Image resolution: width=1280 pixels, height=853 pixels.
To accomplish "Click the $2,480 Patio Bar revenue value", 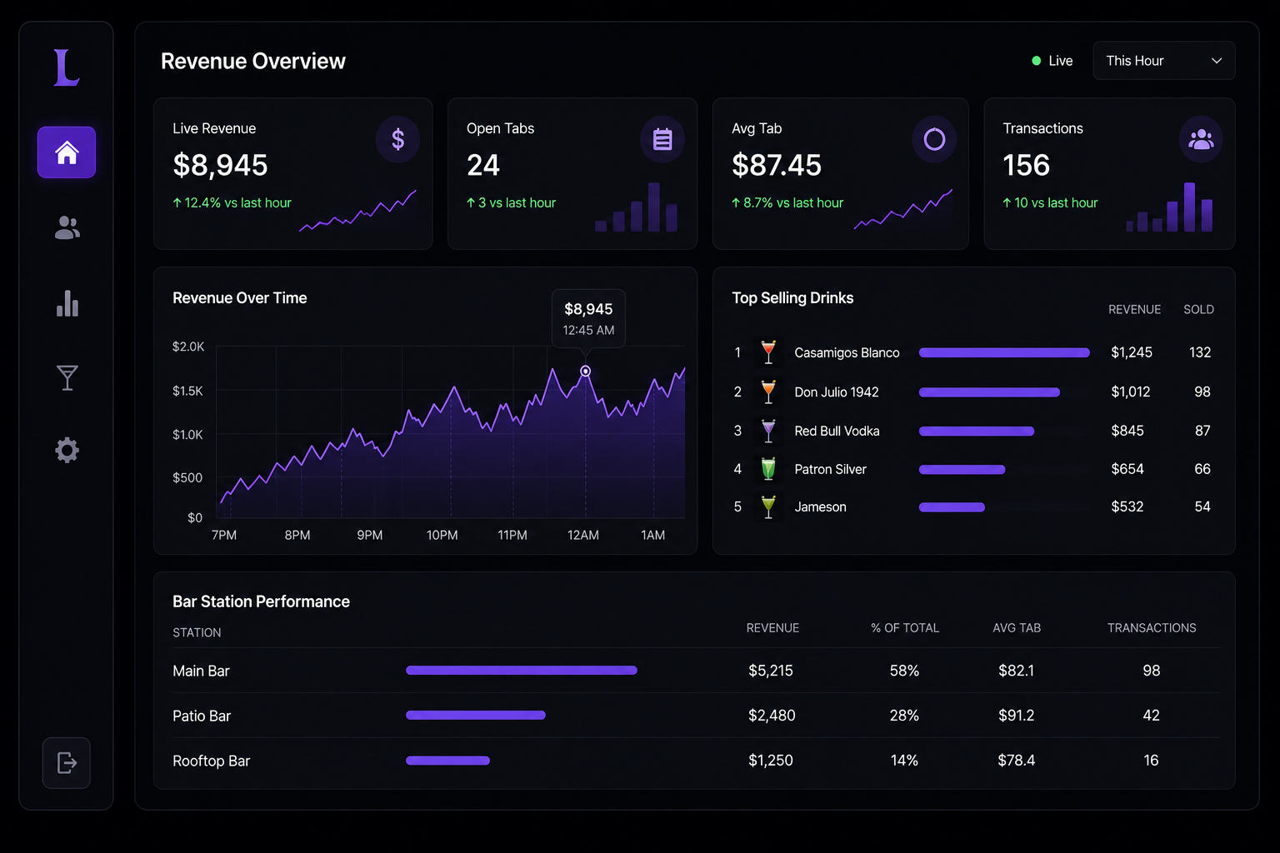I will [772, 716].
